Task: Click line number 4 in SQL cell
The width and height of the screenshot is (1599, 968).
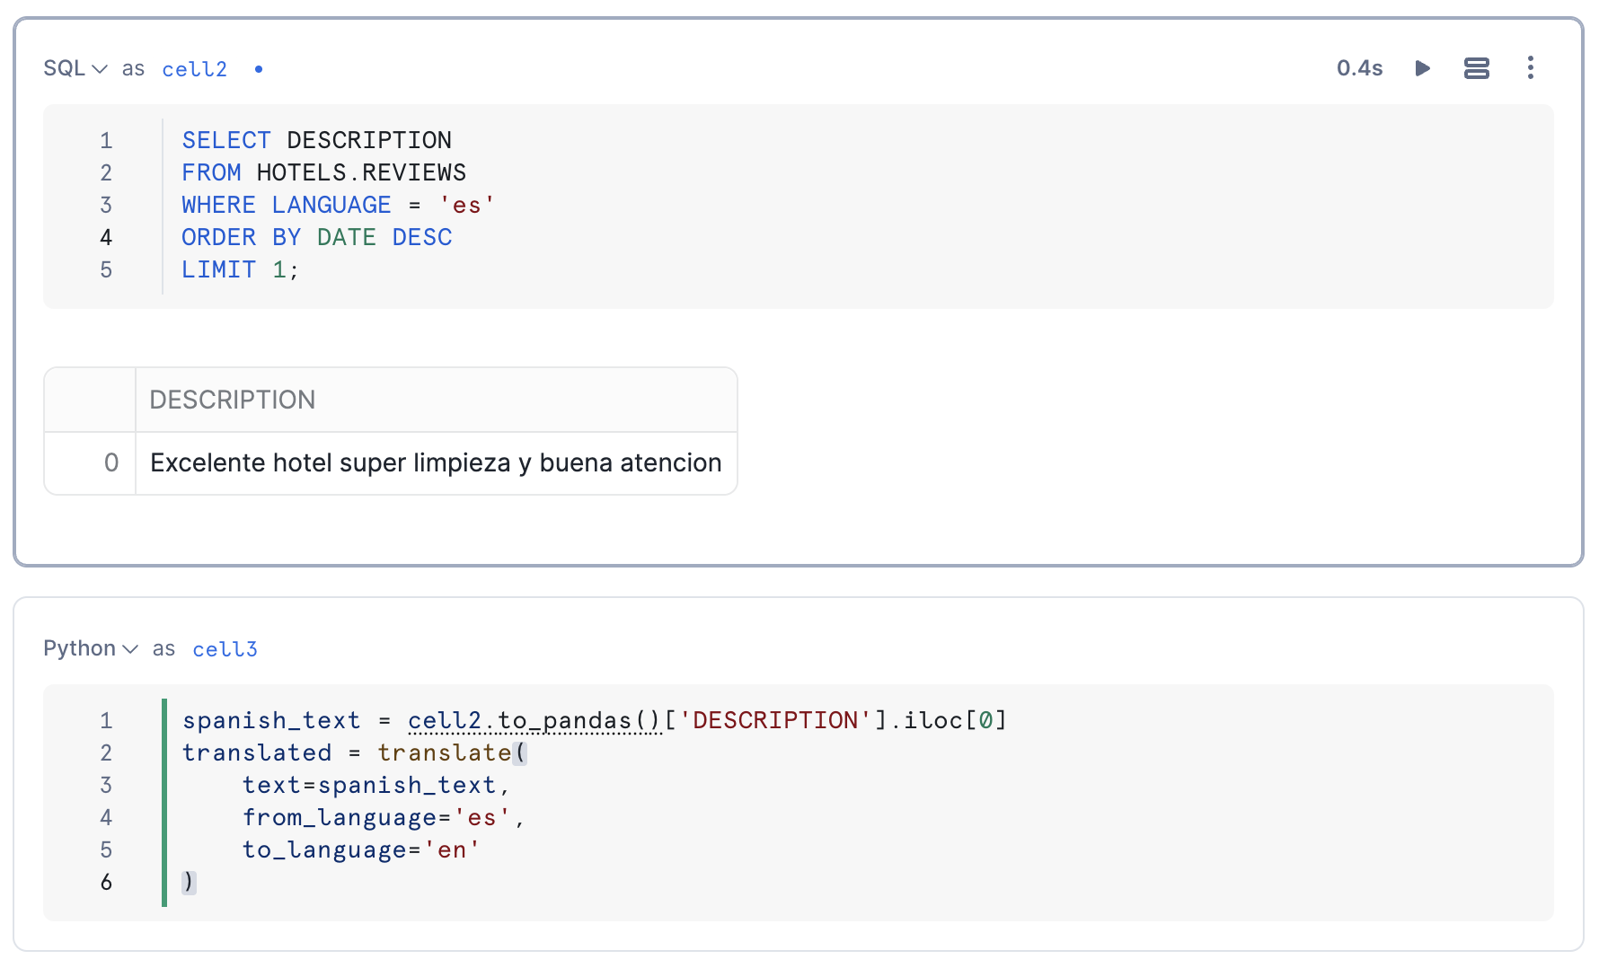Action: [x=106, y=237]
